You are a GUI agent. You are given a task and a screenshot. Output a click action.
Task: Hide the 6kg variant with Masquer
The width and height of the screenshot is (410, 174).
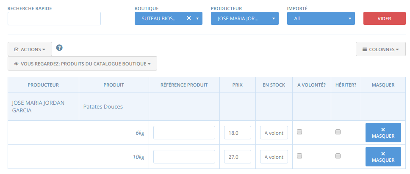[383, 133]
